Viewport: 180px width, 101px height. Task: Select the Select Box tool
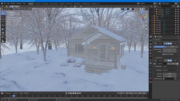(x=3, y=13)
